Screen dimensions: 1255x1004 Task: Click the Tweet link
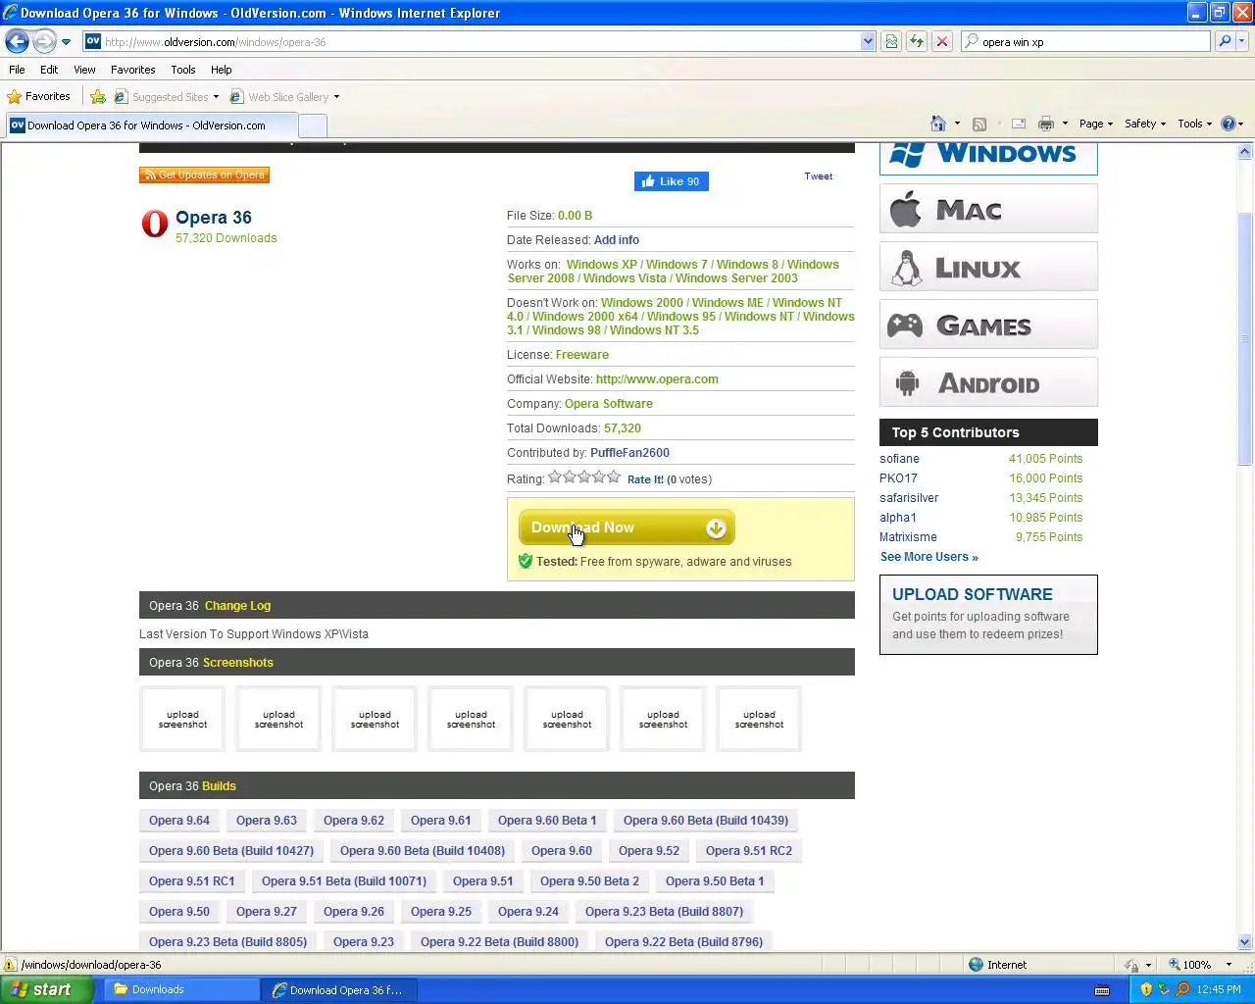pyautogui.click(x=818, y=176)
